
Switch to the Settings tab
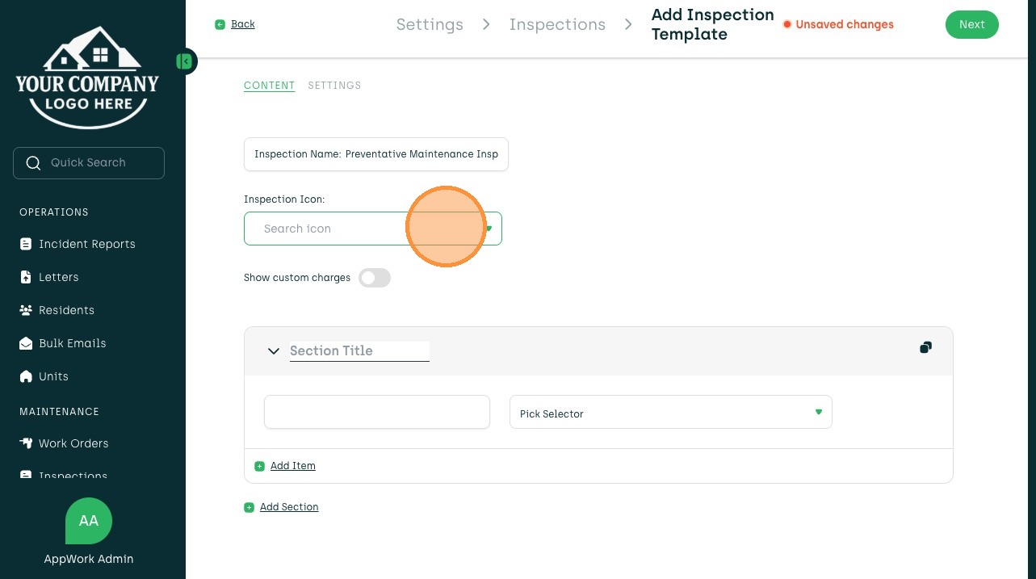coord(334,86)
